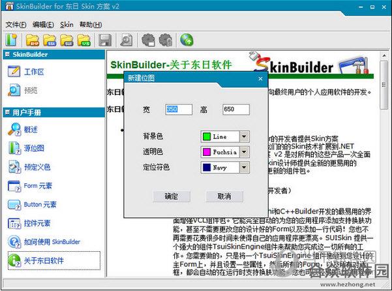
Task: Click the save floppy disk icon
Action: tap(105, 40)
